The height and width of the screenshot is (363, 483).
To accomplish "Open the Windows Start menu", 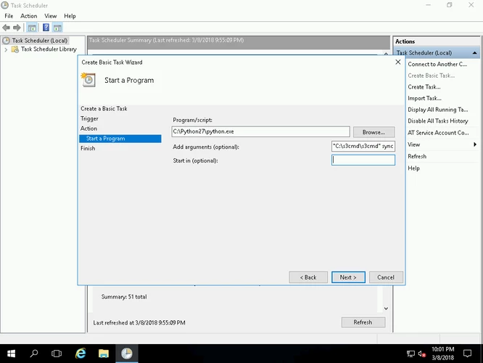I will click(x=11, y=354).
